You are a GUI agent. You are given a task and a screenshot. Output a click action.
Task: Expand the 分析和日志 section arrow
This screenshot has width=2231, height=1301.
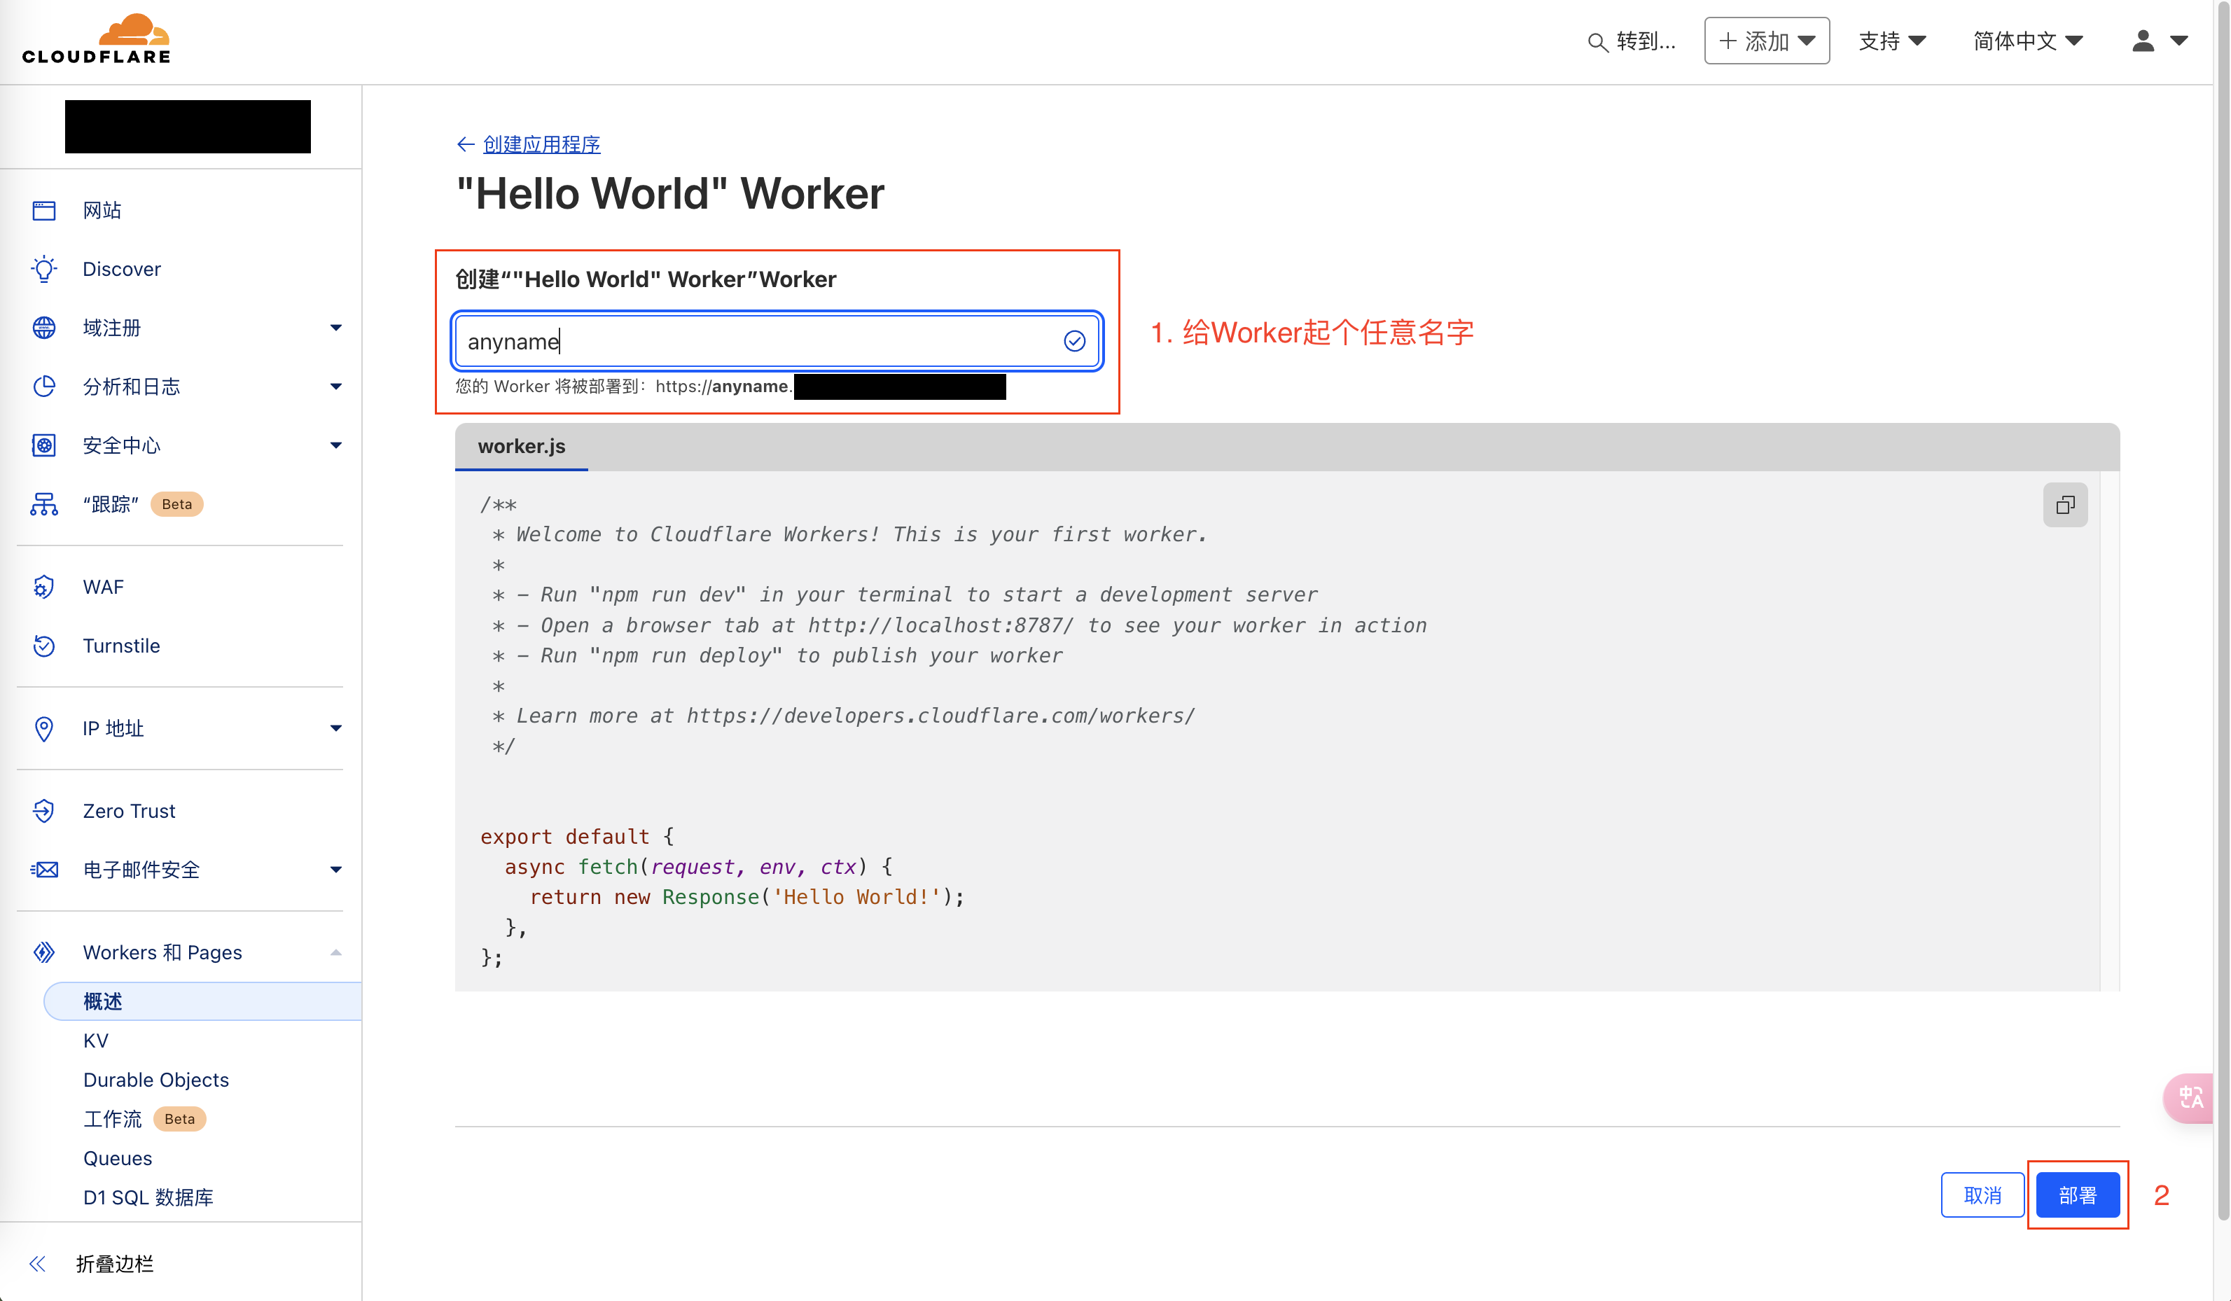[335, 387]
